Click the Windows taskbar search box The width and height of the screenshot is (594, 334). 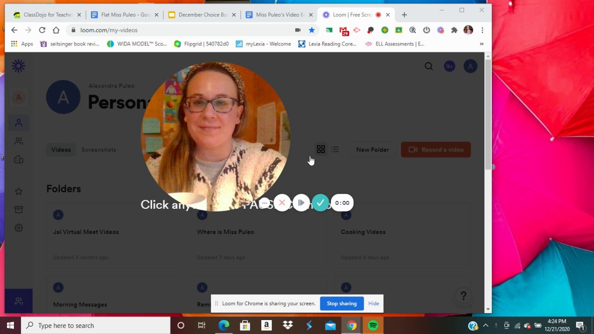96,326
